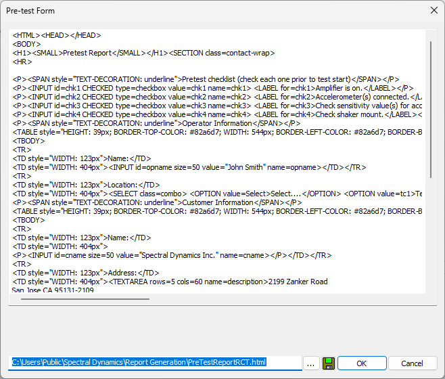Viewport: 445px width, 379px height.
Task: Click the green floppy disk save icon
Action: pos(329,363)
